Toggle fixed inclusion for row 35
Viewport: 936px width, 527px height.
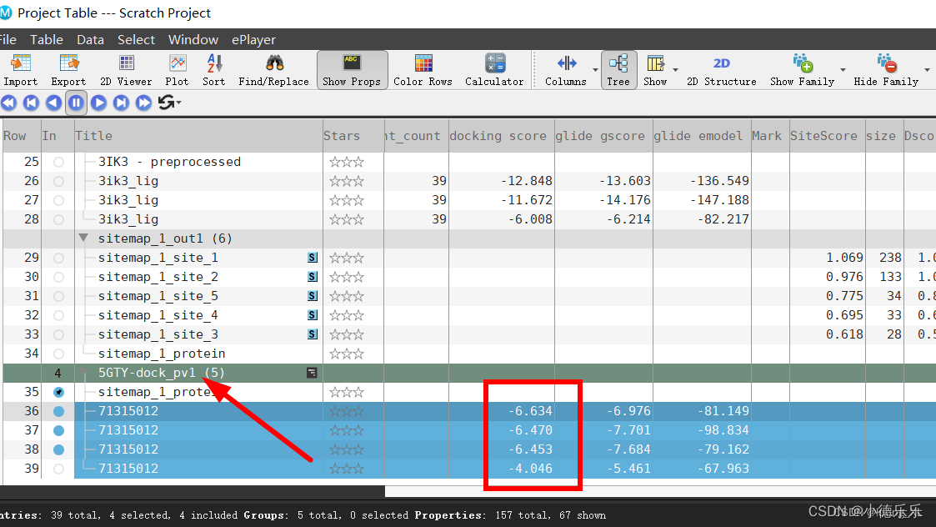58,392
